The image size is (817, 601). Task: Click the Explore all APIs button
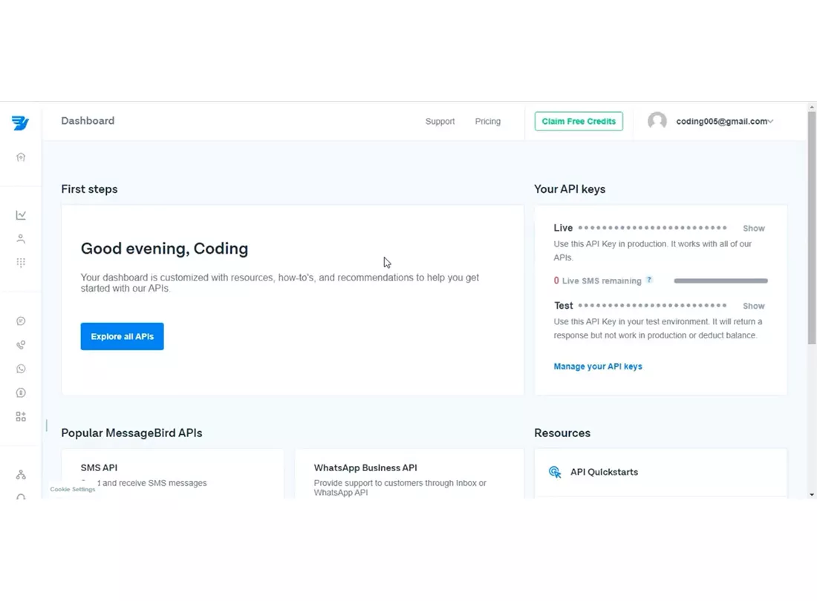click(122, 337)
